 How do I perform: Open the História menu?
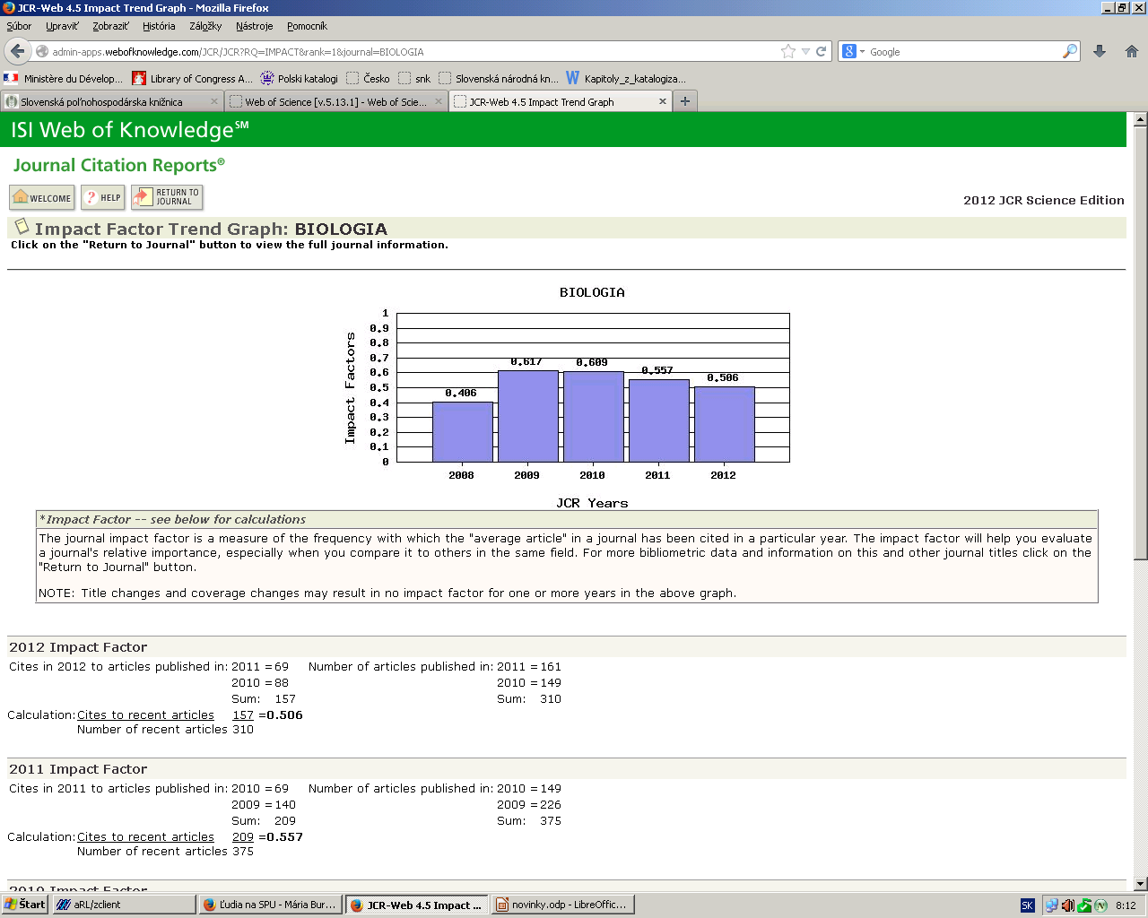159,26
